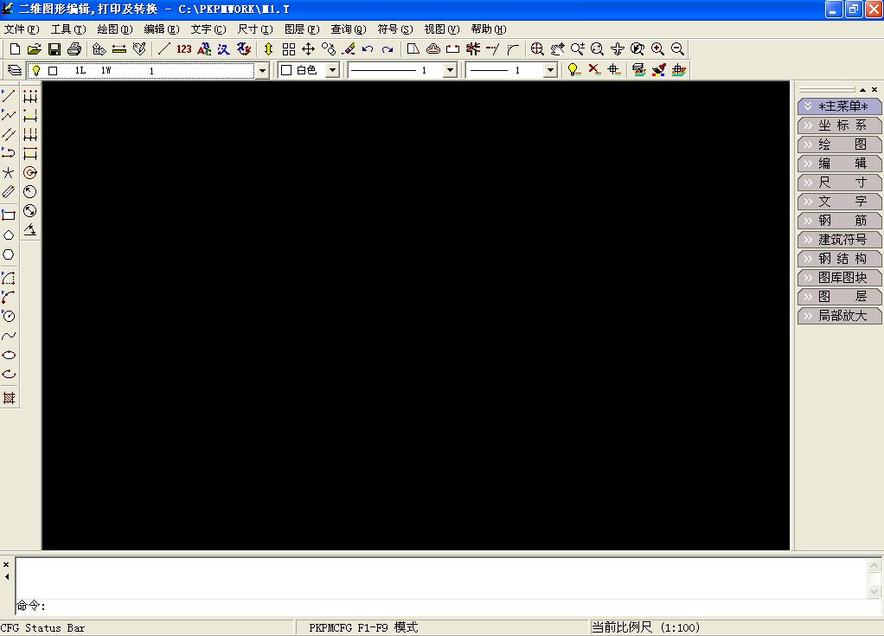
Task: Toggle the light bulb in layer box
Action: (36, 71)
